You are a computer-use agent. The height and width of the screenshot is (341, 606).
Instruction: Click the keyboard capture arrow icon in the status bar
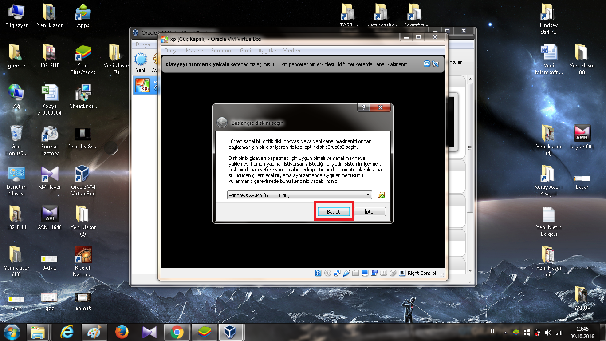point(402,273)
